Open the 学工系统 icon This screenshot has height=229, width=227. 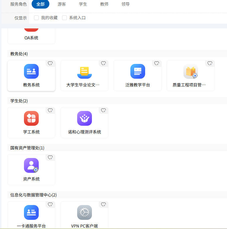pos(31,118)
